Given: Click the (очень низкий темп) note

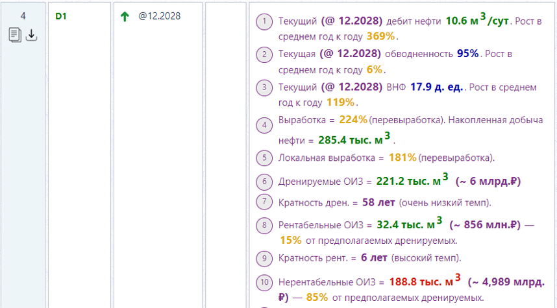Looking at the screenshot, I should pos(445,203).
